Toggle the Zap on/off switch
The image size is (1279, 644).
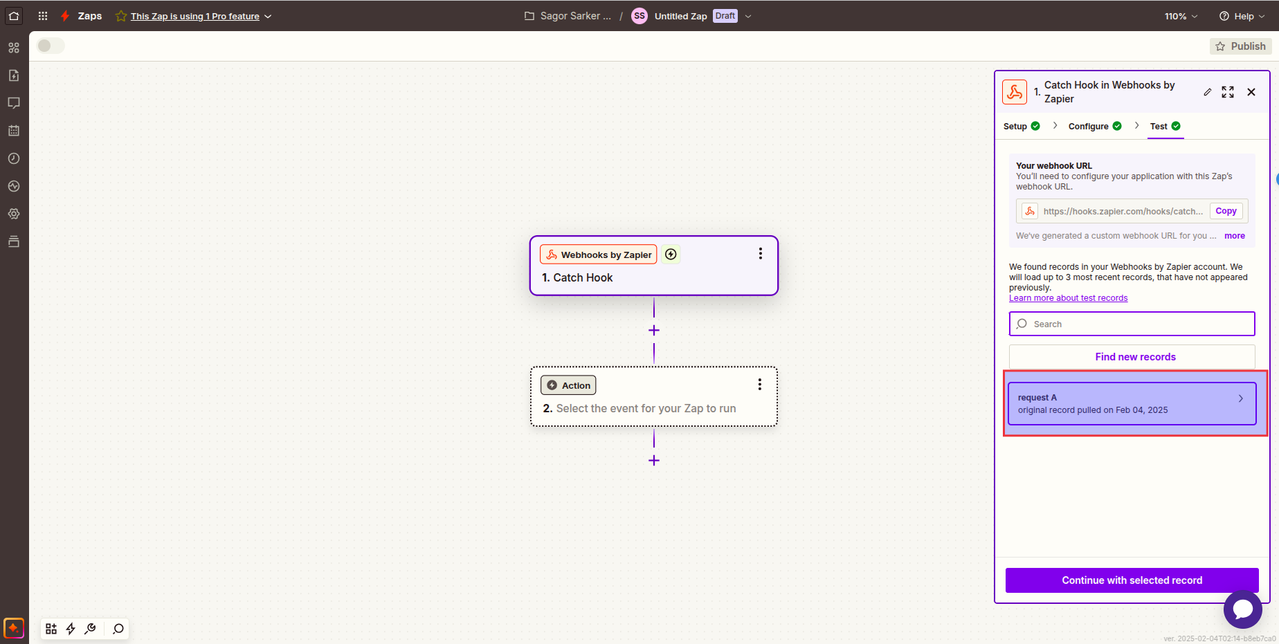tap(51, 46)
